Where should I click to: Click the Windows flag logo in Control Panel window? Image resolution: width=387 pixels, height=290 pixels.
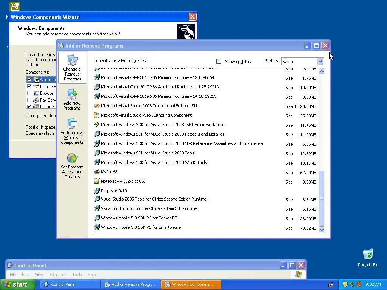click(x=299, y=275)
